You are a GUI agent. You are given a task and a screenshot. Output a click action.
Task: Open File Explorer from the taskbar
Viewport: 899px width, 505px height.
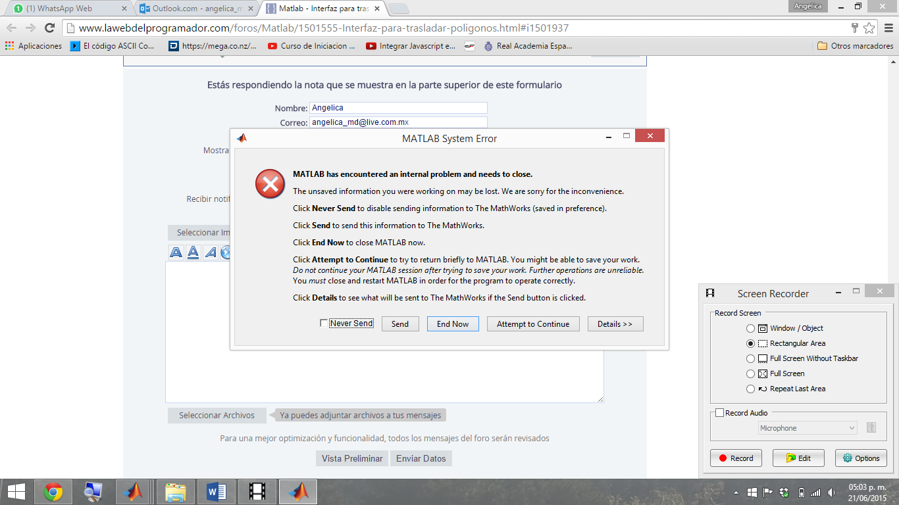(x=176, y=492)
